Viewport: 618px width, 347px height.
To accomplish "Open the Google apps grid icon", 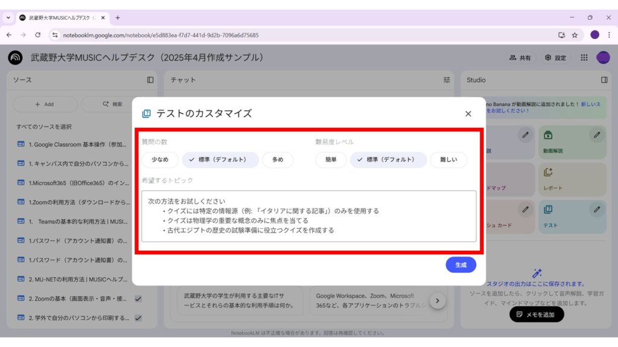I will point(584,58).
